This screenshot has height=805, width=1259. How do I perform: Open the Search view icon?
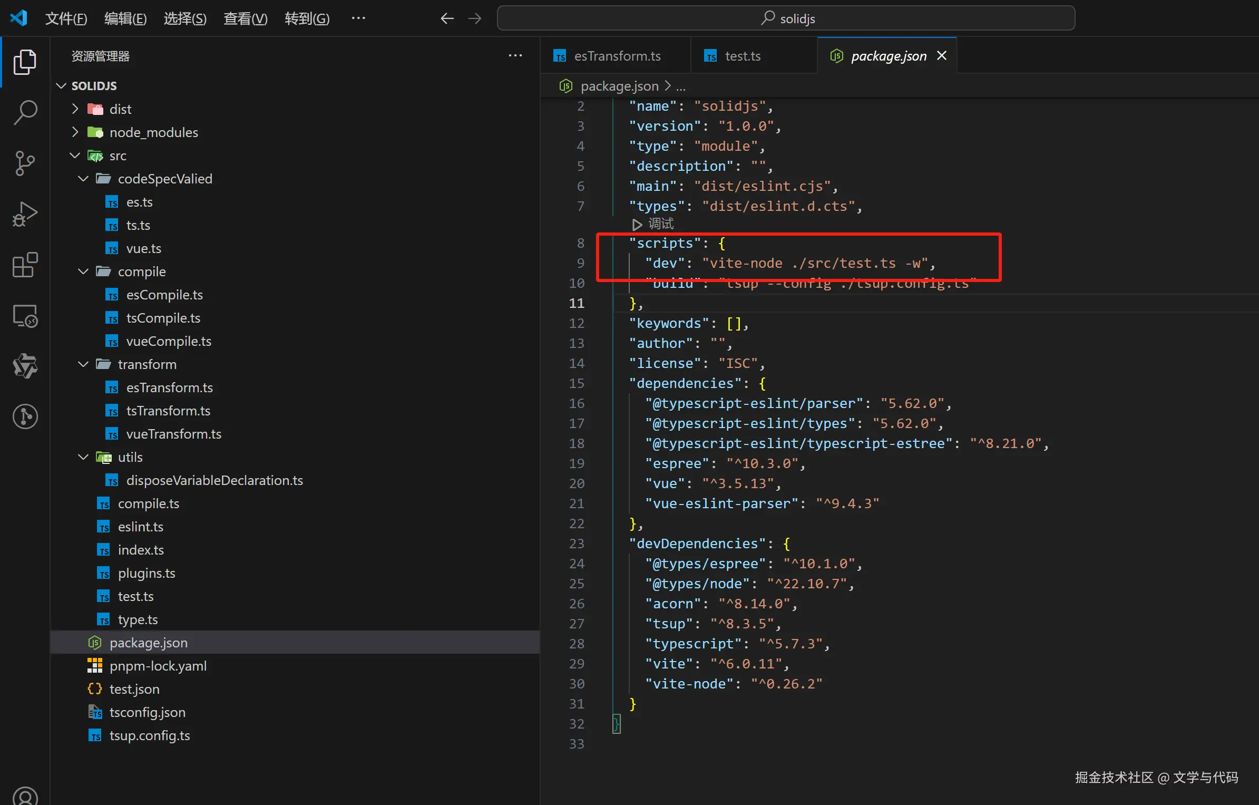(25, 112)
